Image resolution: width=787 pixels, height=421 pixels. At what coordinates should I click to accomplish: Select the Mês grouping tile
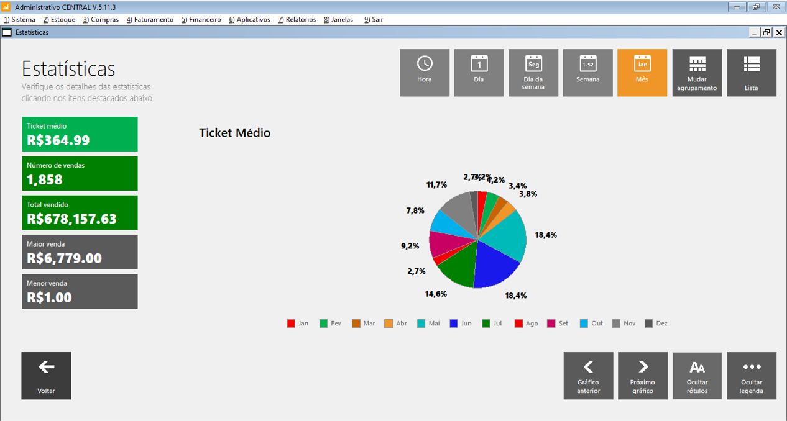click(x=642, y=73)
